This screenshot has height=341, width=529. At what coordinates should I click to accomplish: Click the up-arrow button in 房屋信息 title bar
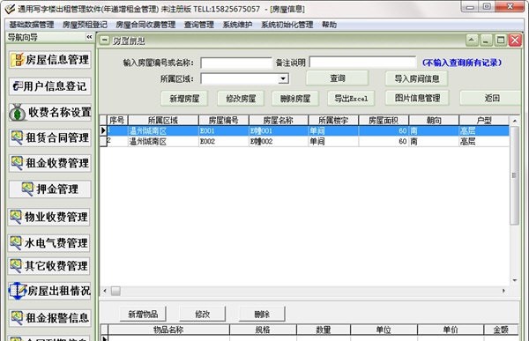[472, 41]
